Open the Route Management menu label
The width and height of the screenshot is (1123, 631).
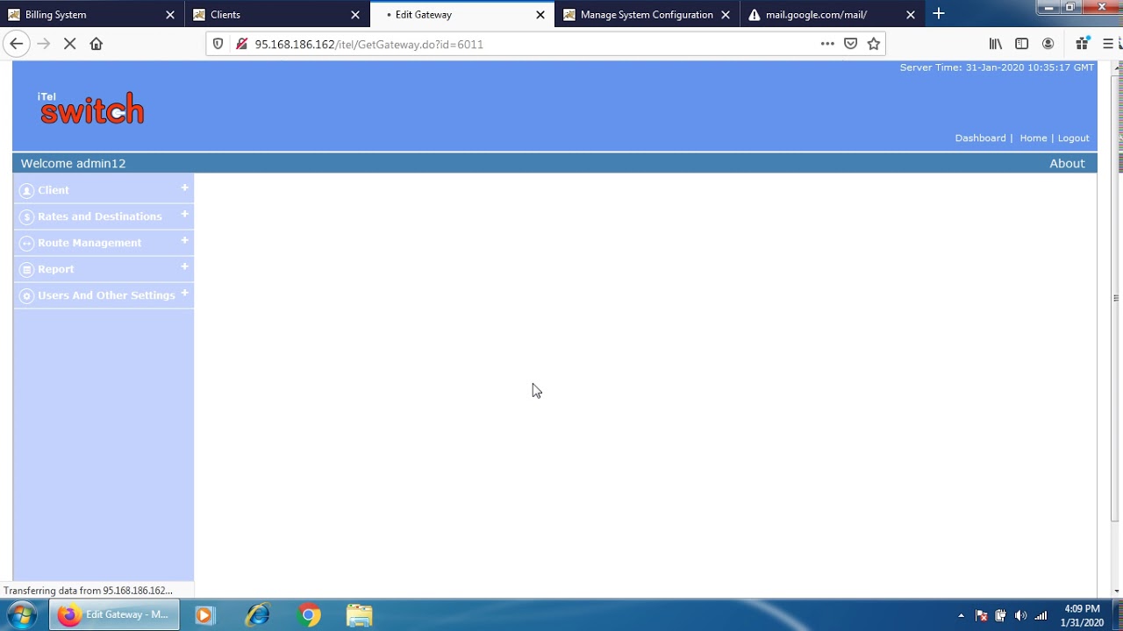pos(89,243)
